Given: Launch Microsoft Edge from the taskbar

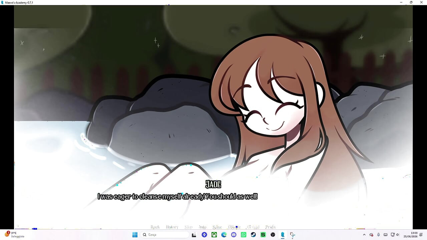Looking at the screenshot, I should tap(224, 235).
